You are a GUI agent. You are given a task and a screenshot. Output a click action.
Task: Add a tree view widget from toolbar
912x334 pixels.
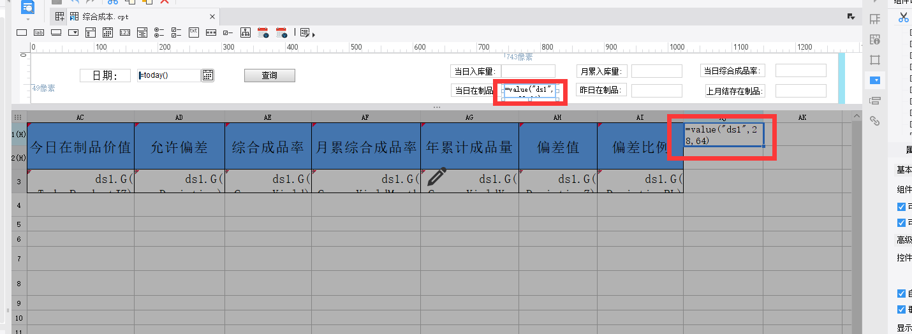[246, 32]
